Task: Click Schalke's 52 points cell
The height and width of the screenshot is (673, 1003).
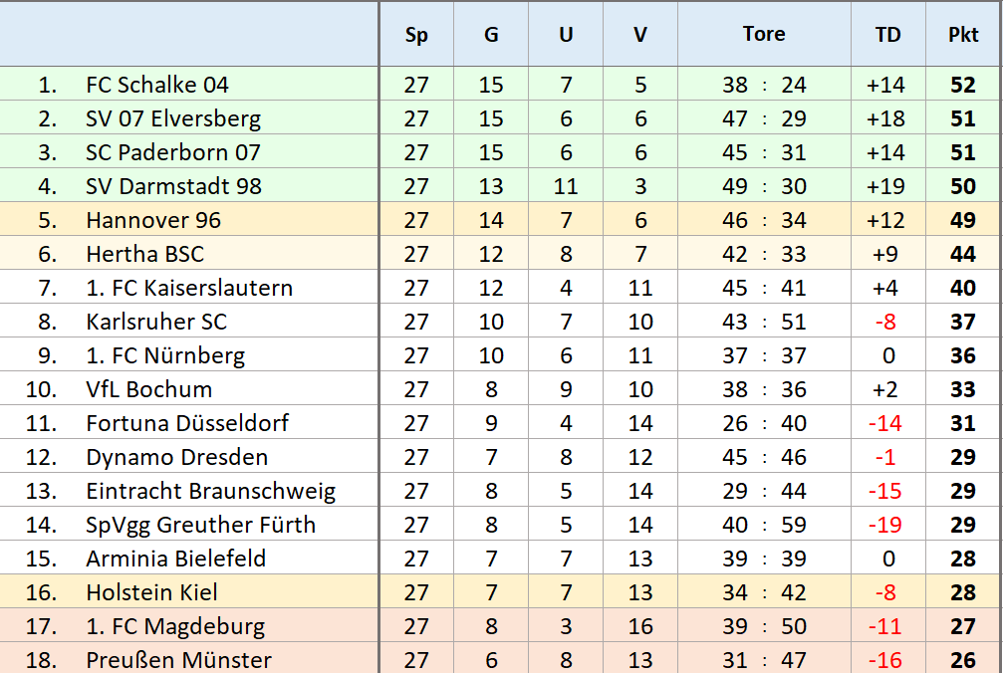Action: 963,85
